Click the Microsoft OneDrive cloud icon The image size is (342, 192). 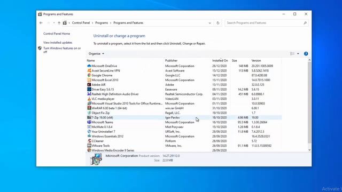(x=89, y=66)
